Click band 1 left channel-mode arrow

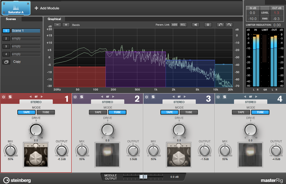click(x=30, y=97)
